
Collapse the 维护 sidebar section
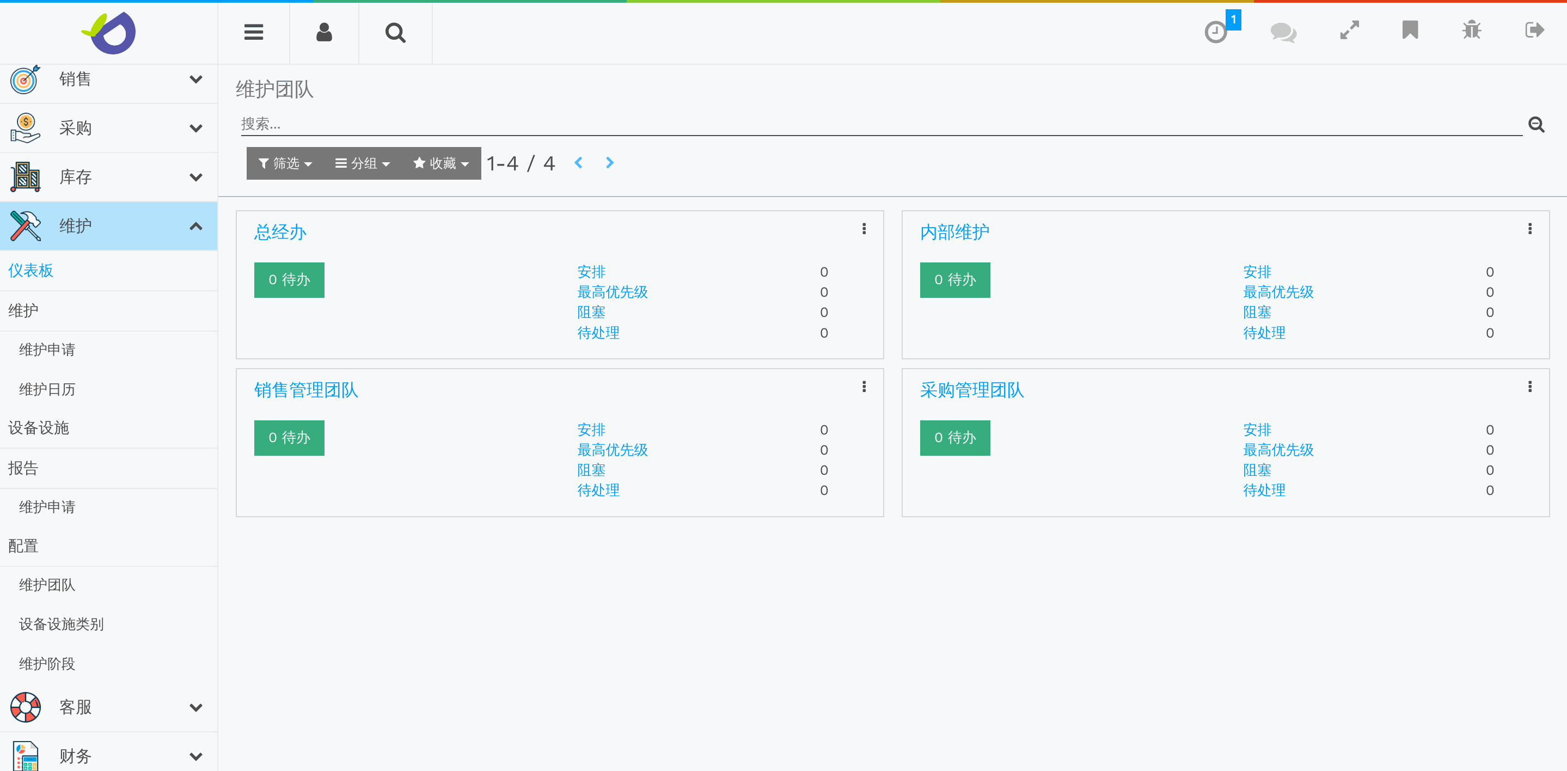point(195,227)
